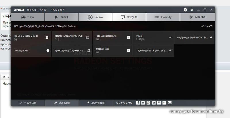Open AMD Pinterest icon
Viewport: 230px width, 118px height.
[164, 103]
